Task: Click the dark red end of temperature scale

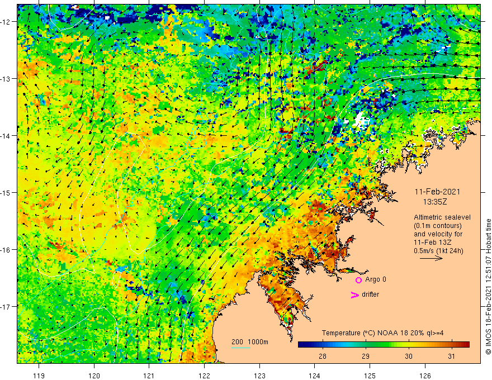Action: [x=466, y=345]
